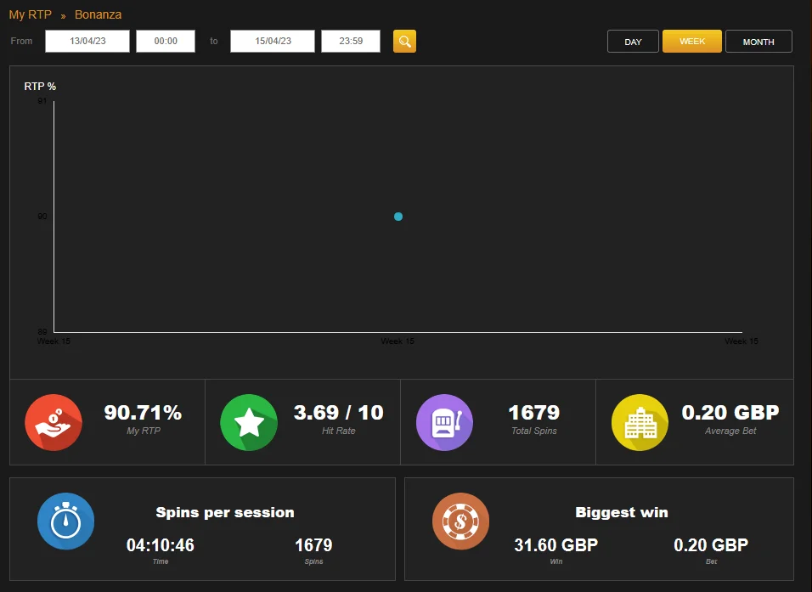Click the To time field 23:59
The height and width of the screenshot is (592, 812).
click(351, 41)
